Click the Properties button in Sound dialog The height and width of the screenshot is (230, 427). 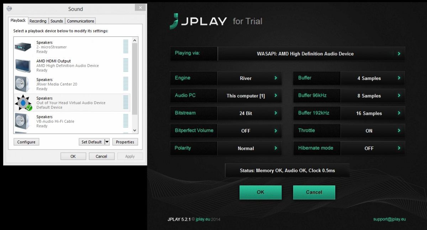click(x=125, y=142)
